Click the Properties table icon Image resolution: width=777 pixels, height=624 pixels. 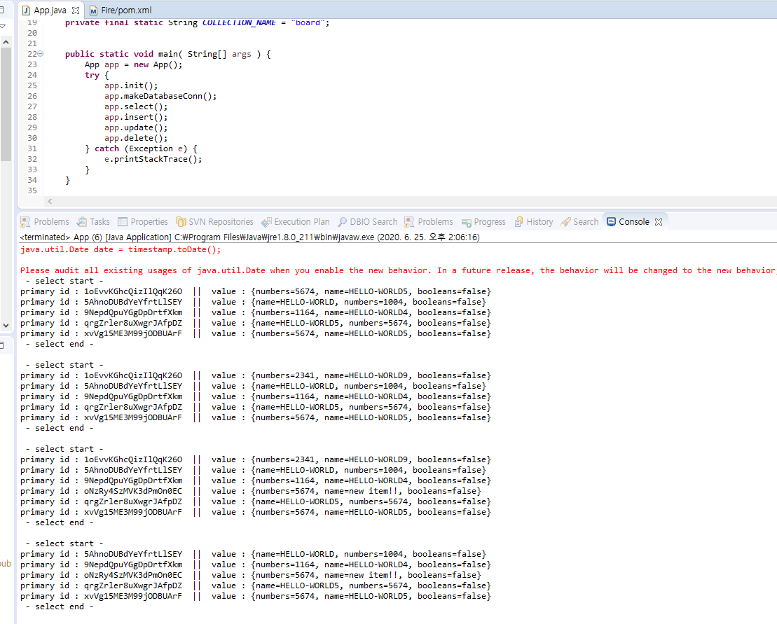pos(123,222)
